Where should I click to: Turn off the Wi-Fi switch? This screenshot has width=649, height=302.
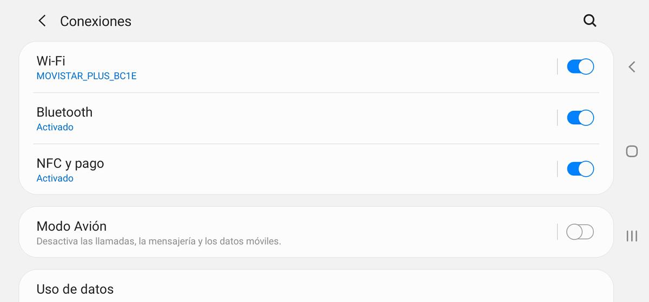point(580,66)
